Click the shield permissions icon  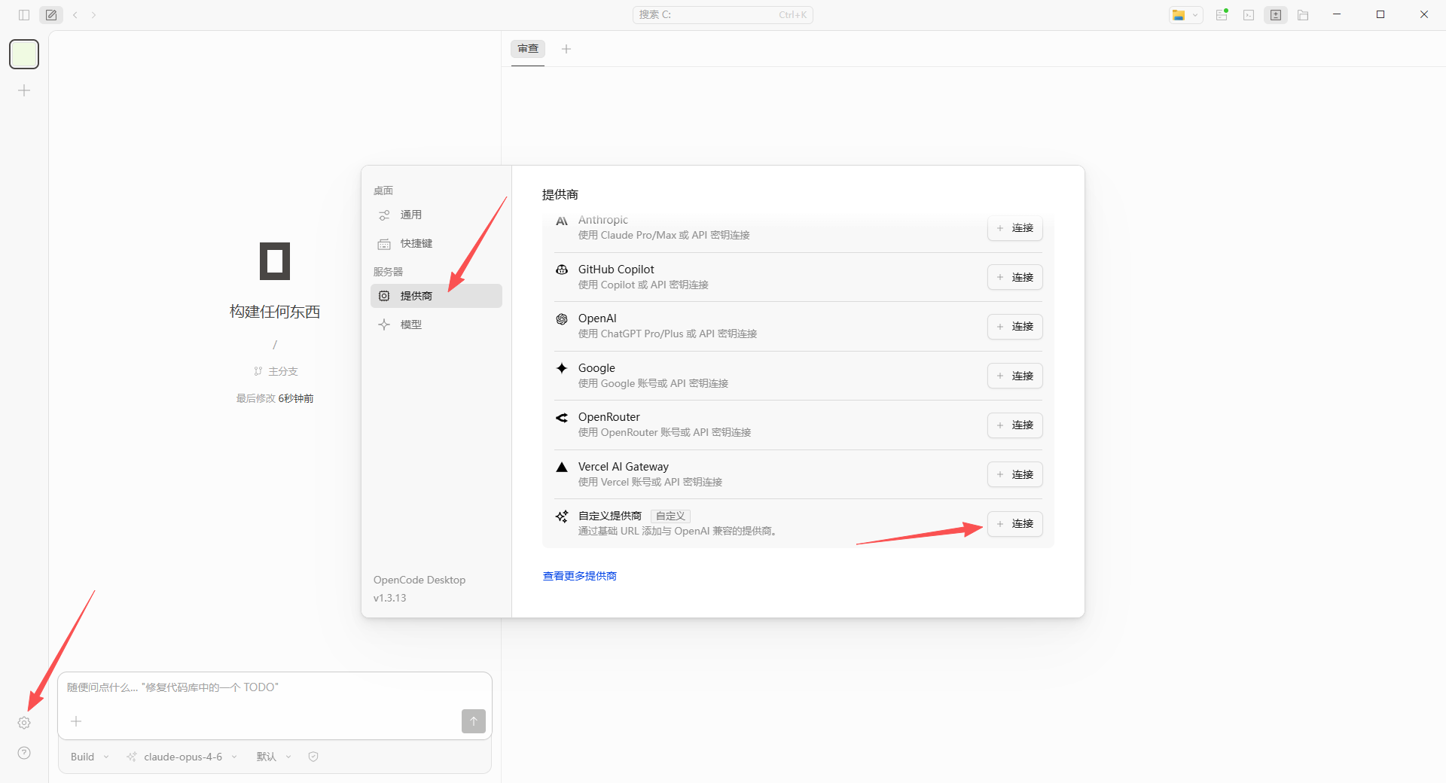tap(313, 757)
